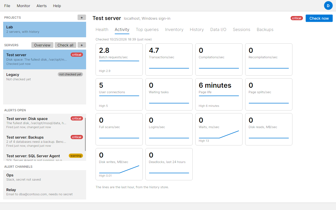Open the Deadlocks, last 24 hours card
This screenshot has height=210, width=336.
(x=169, y=164)
